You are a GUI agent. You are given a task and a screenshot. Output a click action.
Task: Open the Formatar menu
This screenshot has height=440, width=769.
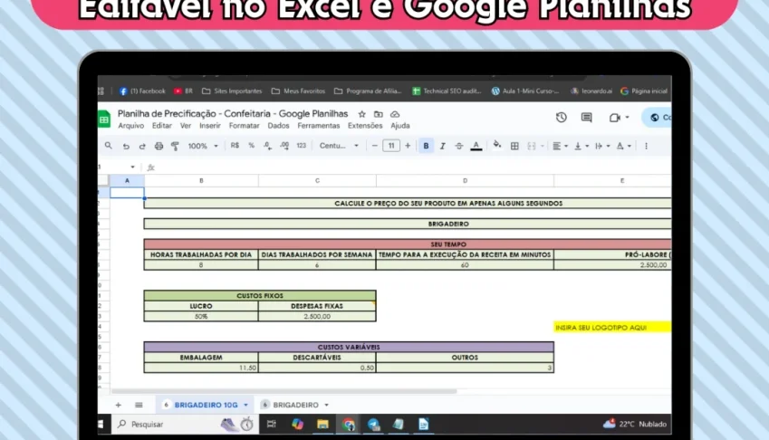(x=245, y=126)
